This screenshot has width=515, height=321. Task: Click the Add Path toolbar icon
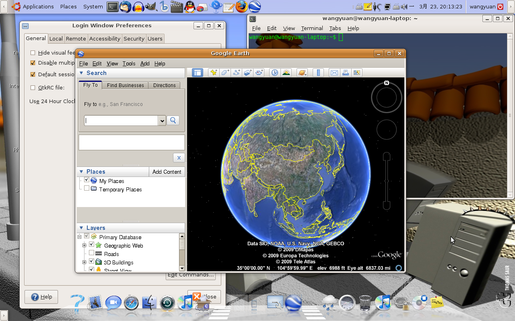click(x=236, y=73)
